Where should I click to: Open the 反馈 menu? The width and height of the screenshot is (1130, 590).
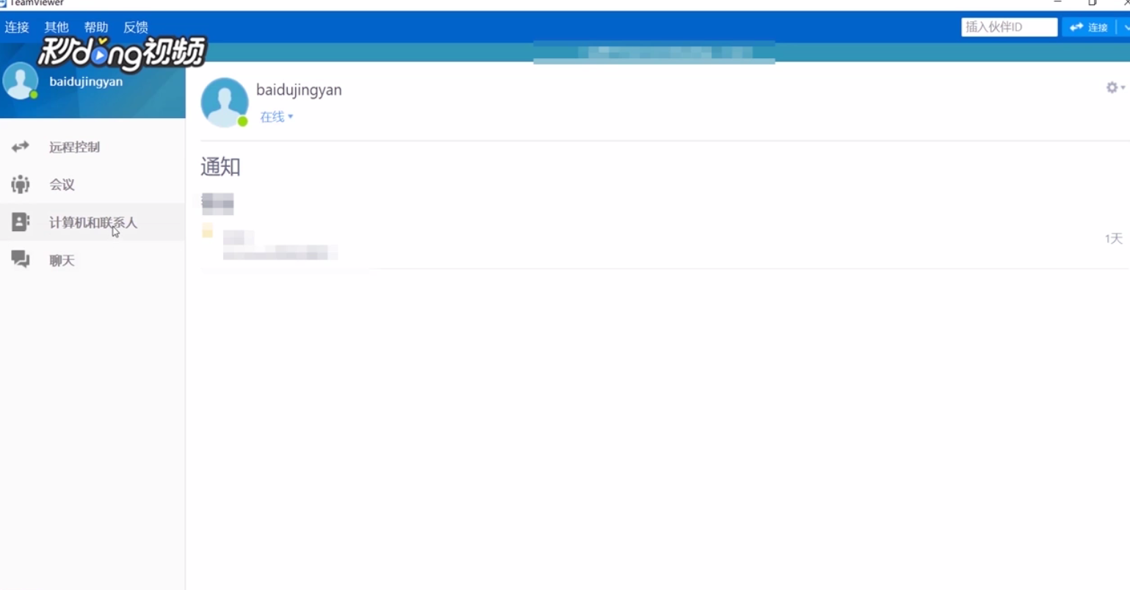(x=136, y=27)
